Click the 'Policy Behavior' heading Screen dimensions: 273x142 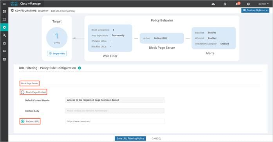pos(162,20)
